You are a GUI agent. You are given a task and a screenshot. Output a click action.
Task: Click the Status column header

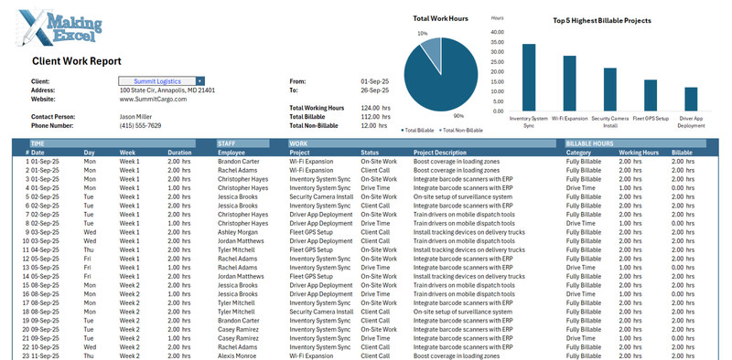(x=370, y=153)
